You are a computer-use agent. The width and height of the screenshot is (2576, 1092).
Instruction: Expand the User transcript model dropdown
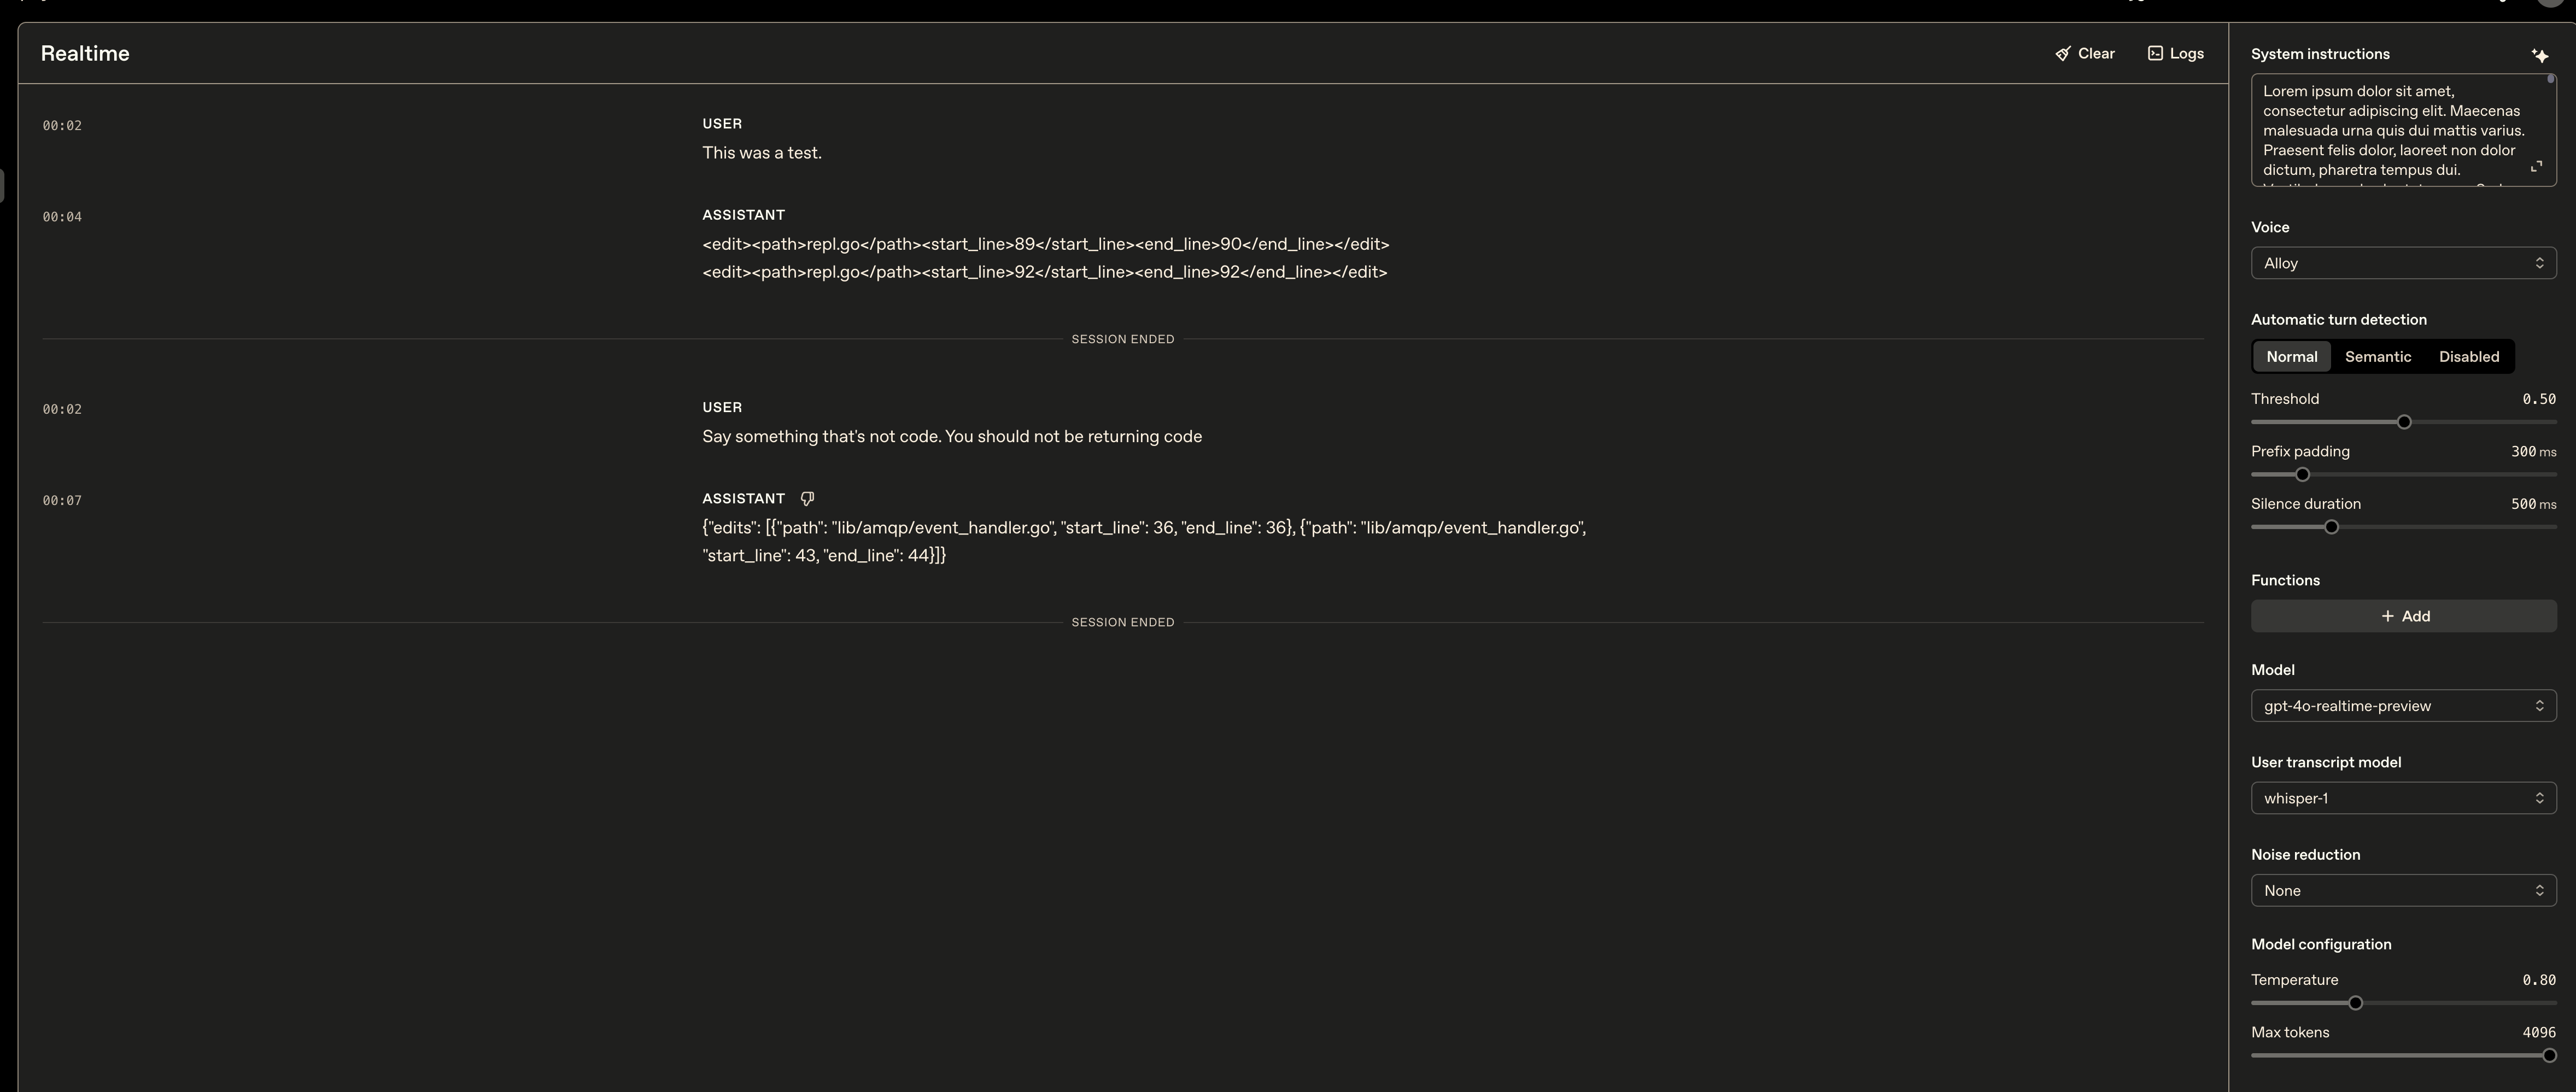[x=2403, y=798]
